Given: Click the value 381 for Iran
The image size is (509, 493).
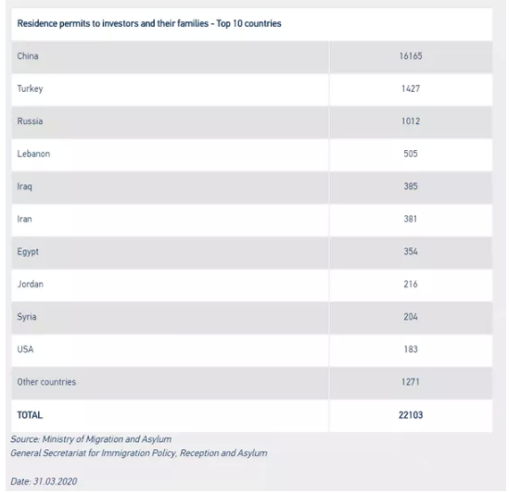Looking at the screenshot, I should click(x=411, y=219).
